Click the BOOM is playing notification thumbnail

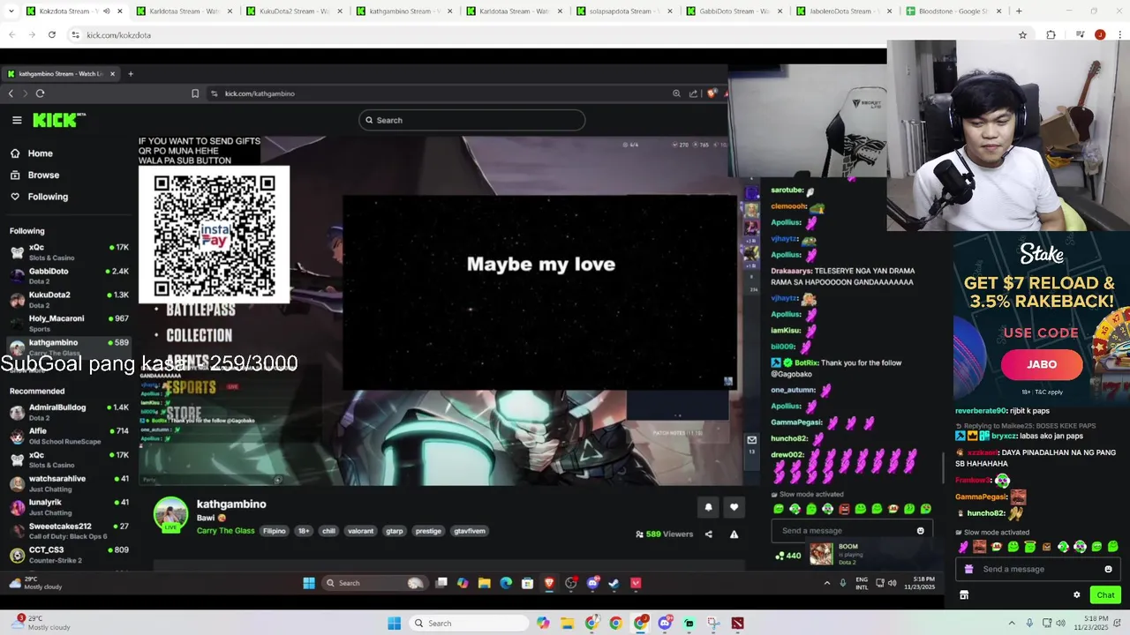pyautogui.click(x=822, y=553)
